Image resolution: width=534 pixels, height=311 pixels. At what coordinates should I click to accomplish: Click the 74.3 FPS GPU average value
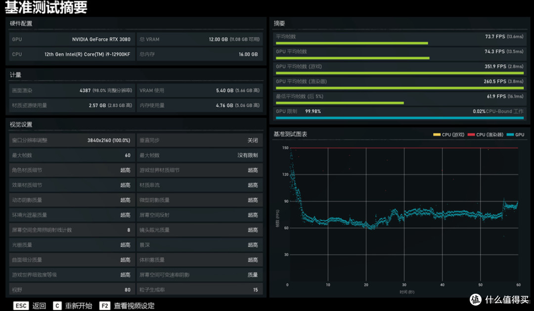click(504, 51)
